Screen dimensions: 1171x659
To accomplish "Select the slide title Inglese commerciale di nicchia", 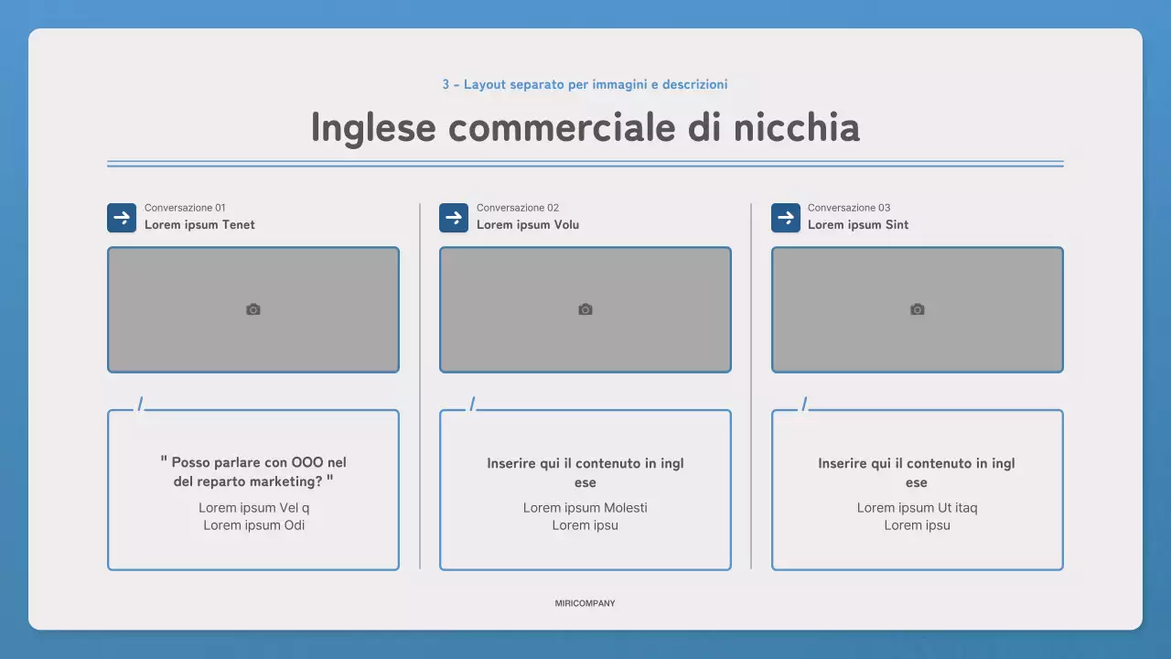I will click(585, 127).
